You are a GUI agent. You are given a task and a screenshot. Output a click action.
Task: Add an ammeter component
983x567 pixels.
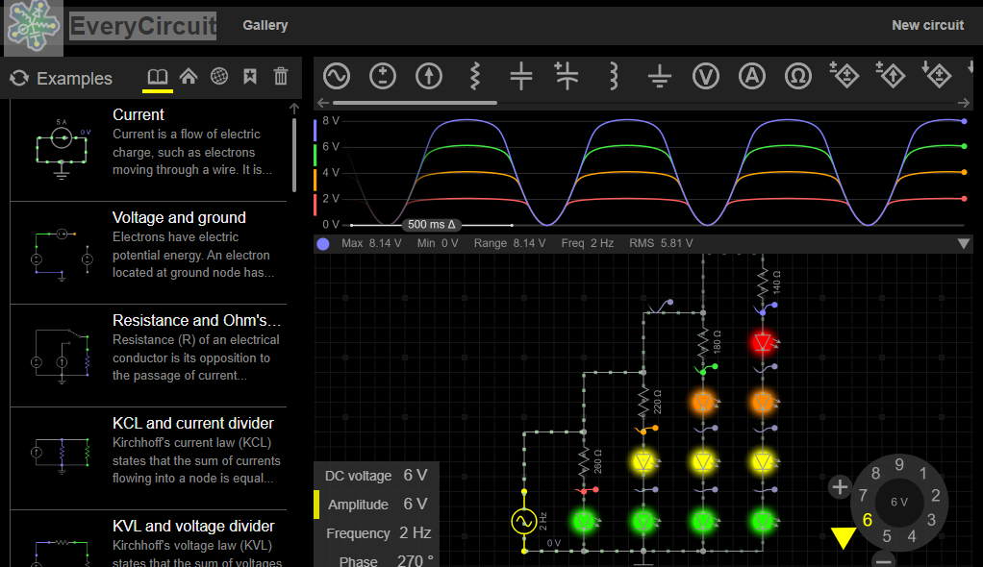tap(752, 76)
